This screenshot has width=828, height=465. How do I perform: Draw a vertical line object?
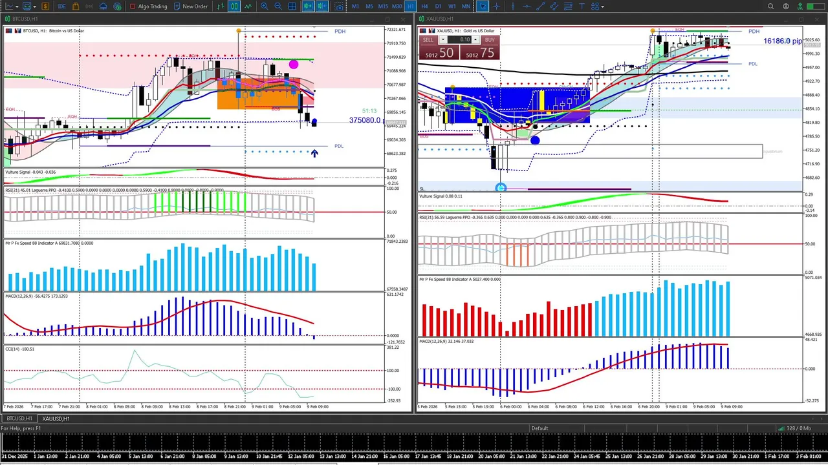[x=513, y=6]
